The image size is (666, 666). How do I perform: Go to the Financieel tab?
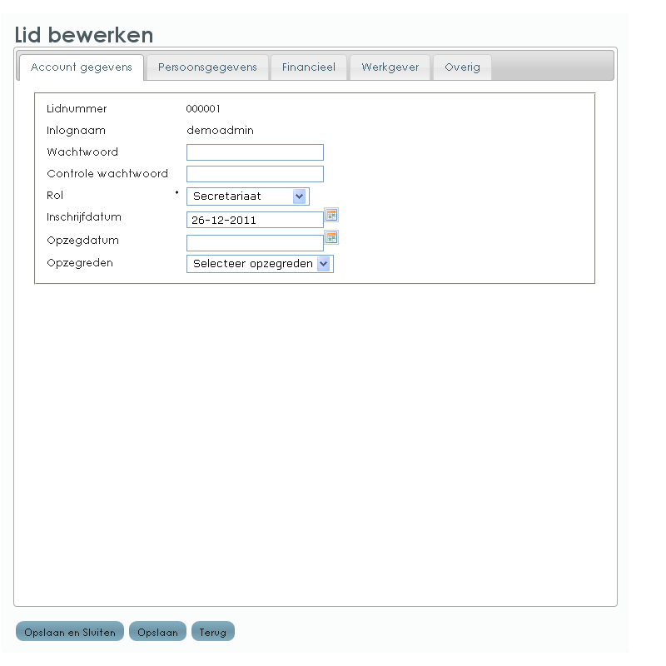(308, 67)
